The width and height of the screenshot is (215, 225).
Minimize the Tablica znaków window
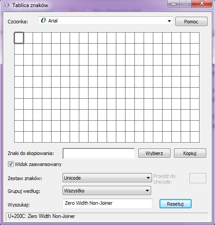coord(174,3)
